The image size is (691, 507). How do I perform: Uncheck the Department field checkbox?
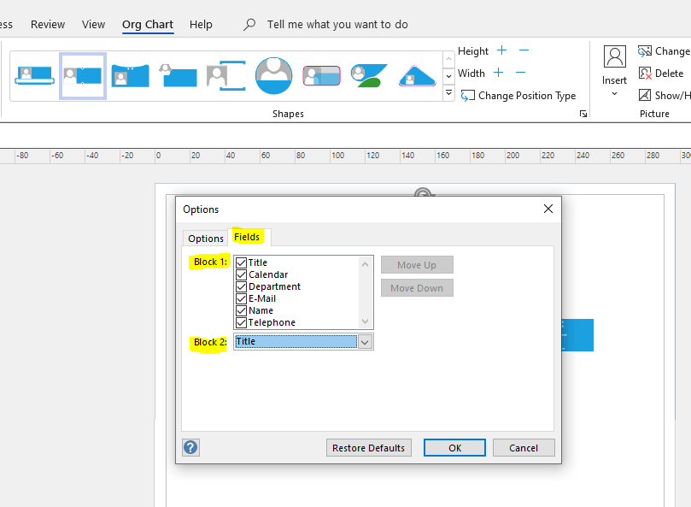tap(240, 286)
